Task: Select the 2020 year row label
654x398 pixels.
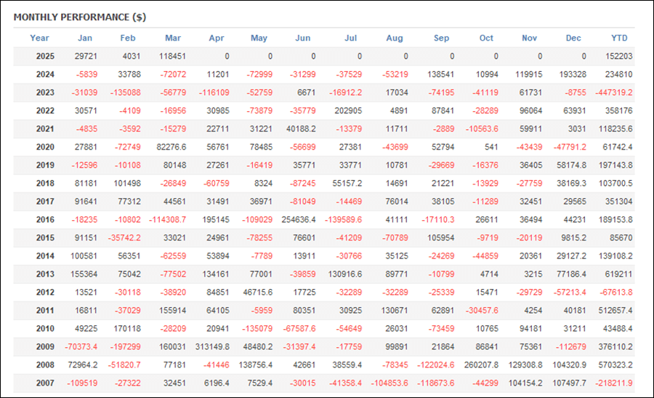Action: pyautogui.click(x=45, y=147)
